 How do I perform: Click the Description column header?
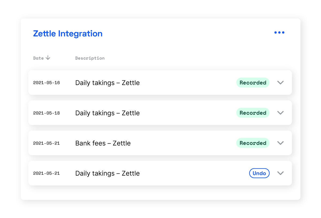[x=90, y=58]
